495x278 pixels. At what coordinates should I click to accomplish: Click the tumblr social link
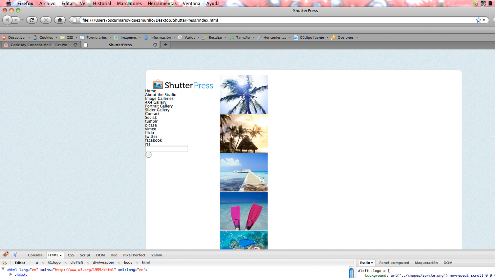point(151,121)
